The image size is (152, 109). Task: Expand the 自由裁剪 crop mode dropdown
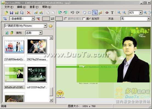33,18
